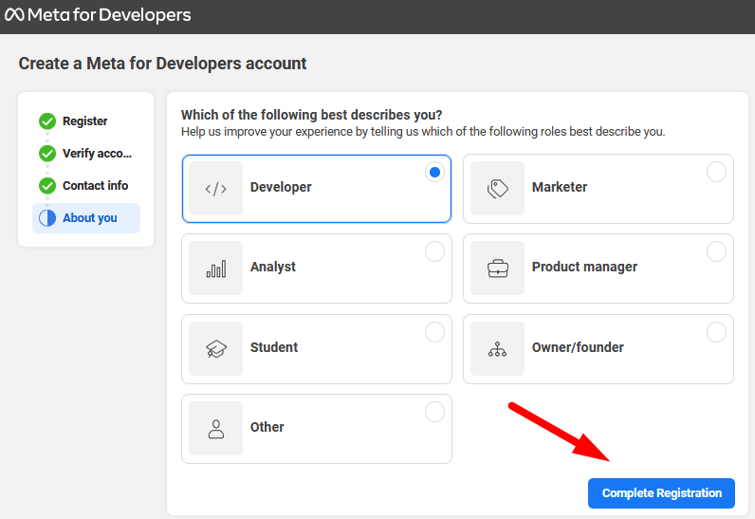755x519 pixels.
Task: Click the Owner/founder org chart icon
Action: 497,349
